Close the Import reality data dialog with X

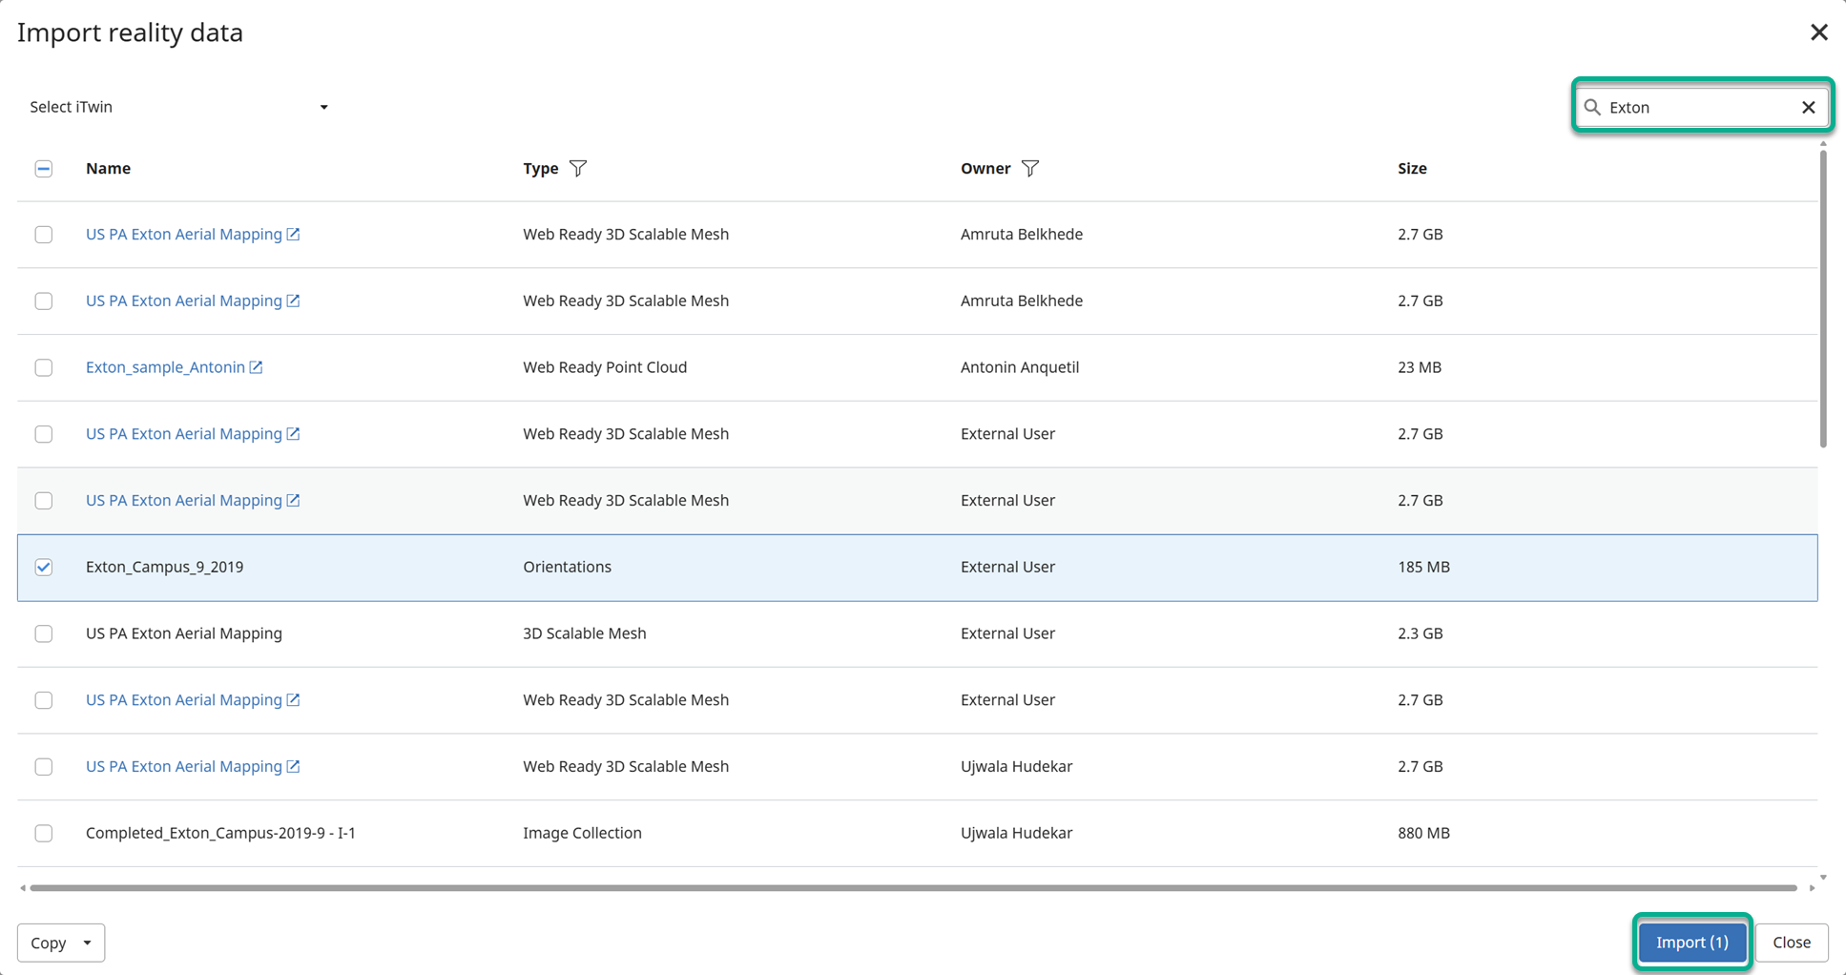click(1818, 32)
